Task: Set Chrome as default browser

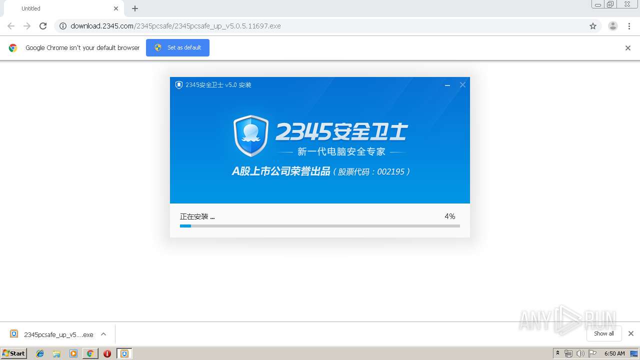Action: tap(177, 47)
